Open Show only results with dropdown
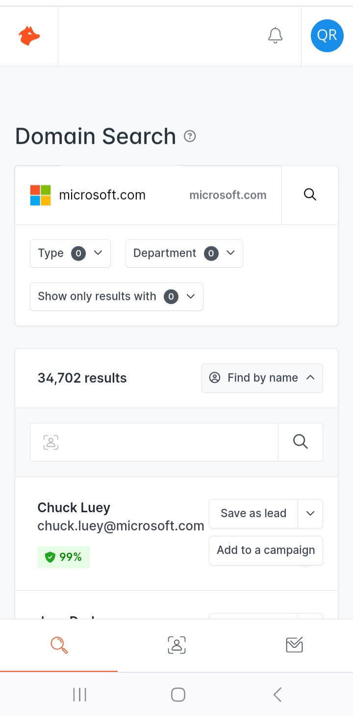 click(x=117, y=297)
